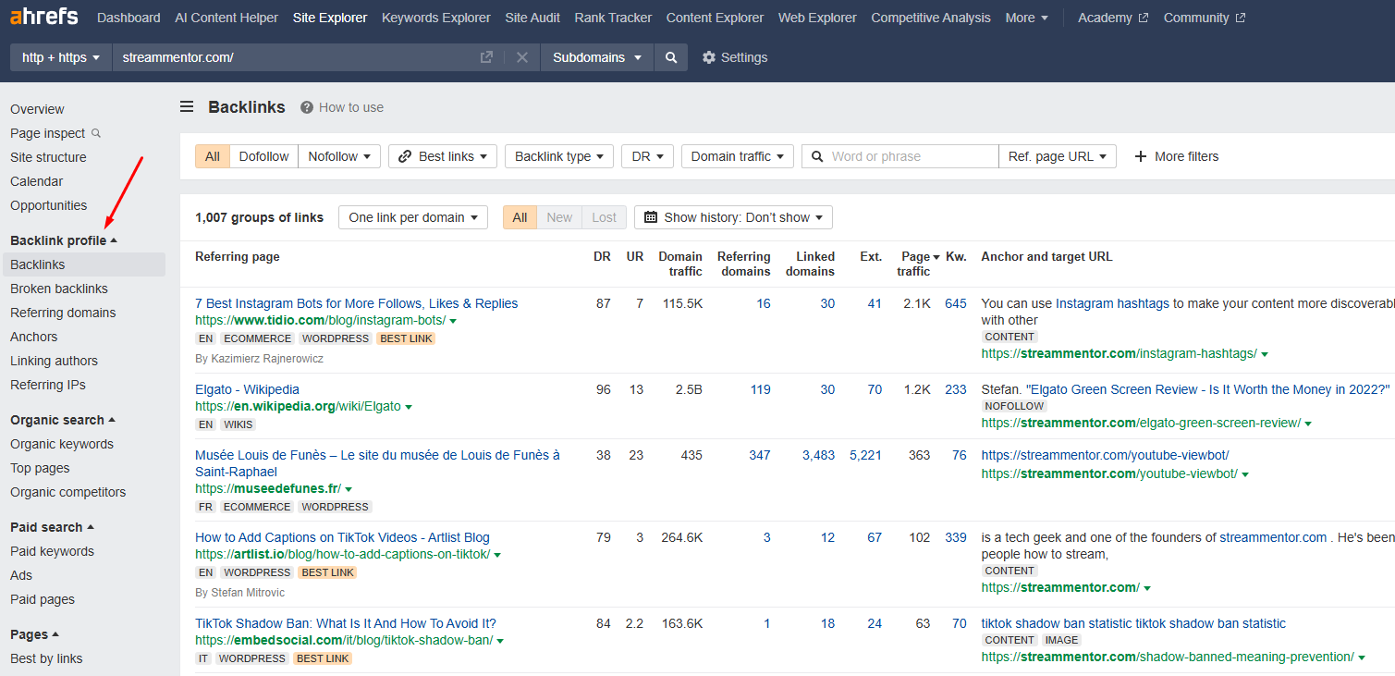1395x676 pixels.
Task: Expand the museedefunes.fr URL dropdown arrow
Action: [349, 489]
